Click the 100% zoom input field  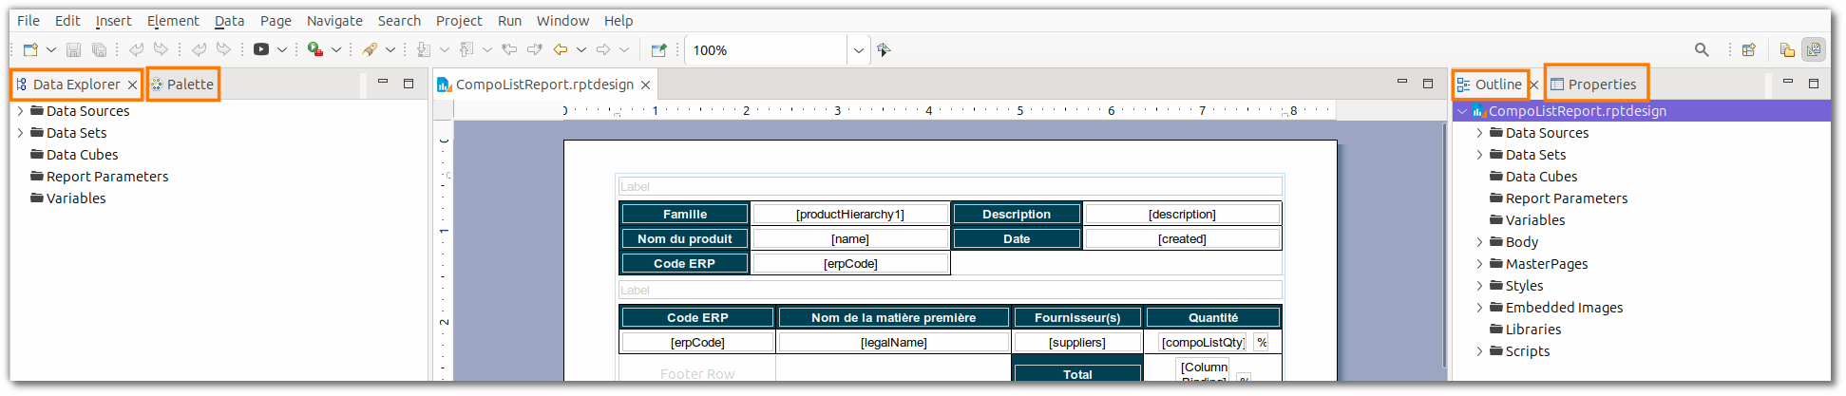[x=766, y=50]
